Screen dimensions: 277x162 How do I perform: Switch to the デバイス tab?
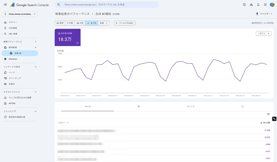pos(191,107)
